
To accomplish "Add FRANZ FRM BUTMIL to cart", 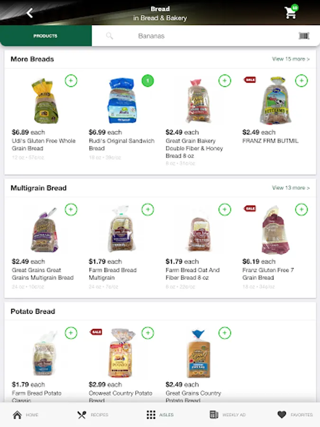I will (302, 81).
